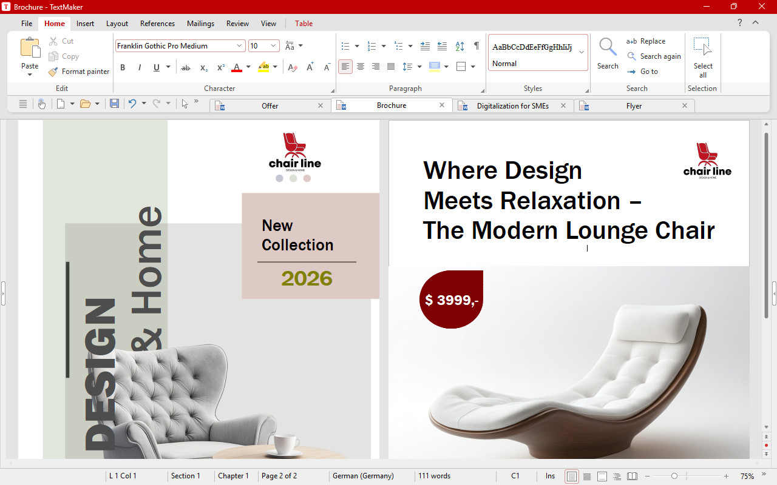This screenshot has width=777, height=485.
Task: Decrease font size with the A- icon
Action: [x=327, y=67]
